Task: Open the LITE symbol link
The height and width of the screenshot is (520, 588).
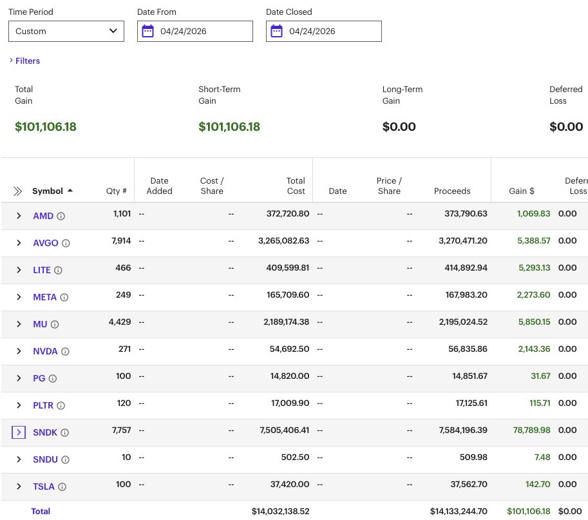Action: tap(42, 270)
